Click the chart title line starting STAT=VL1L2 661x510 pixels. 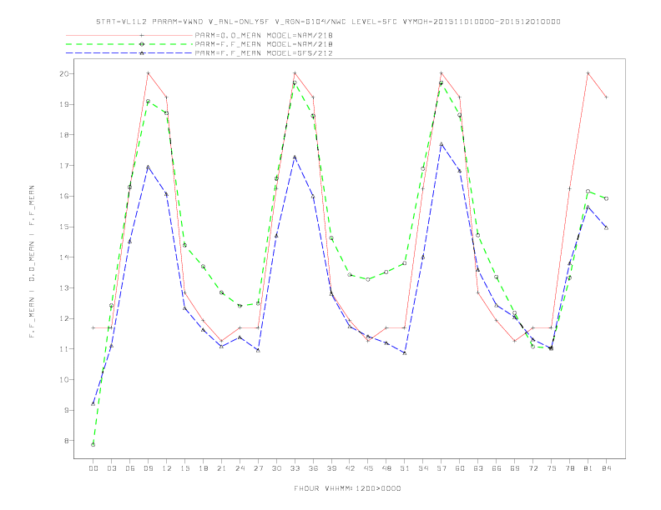pos(328,22)
